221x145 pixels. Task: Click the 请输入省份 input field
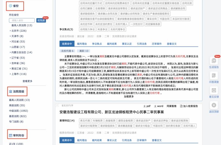click(22, 21)
